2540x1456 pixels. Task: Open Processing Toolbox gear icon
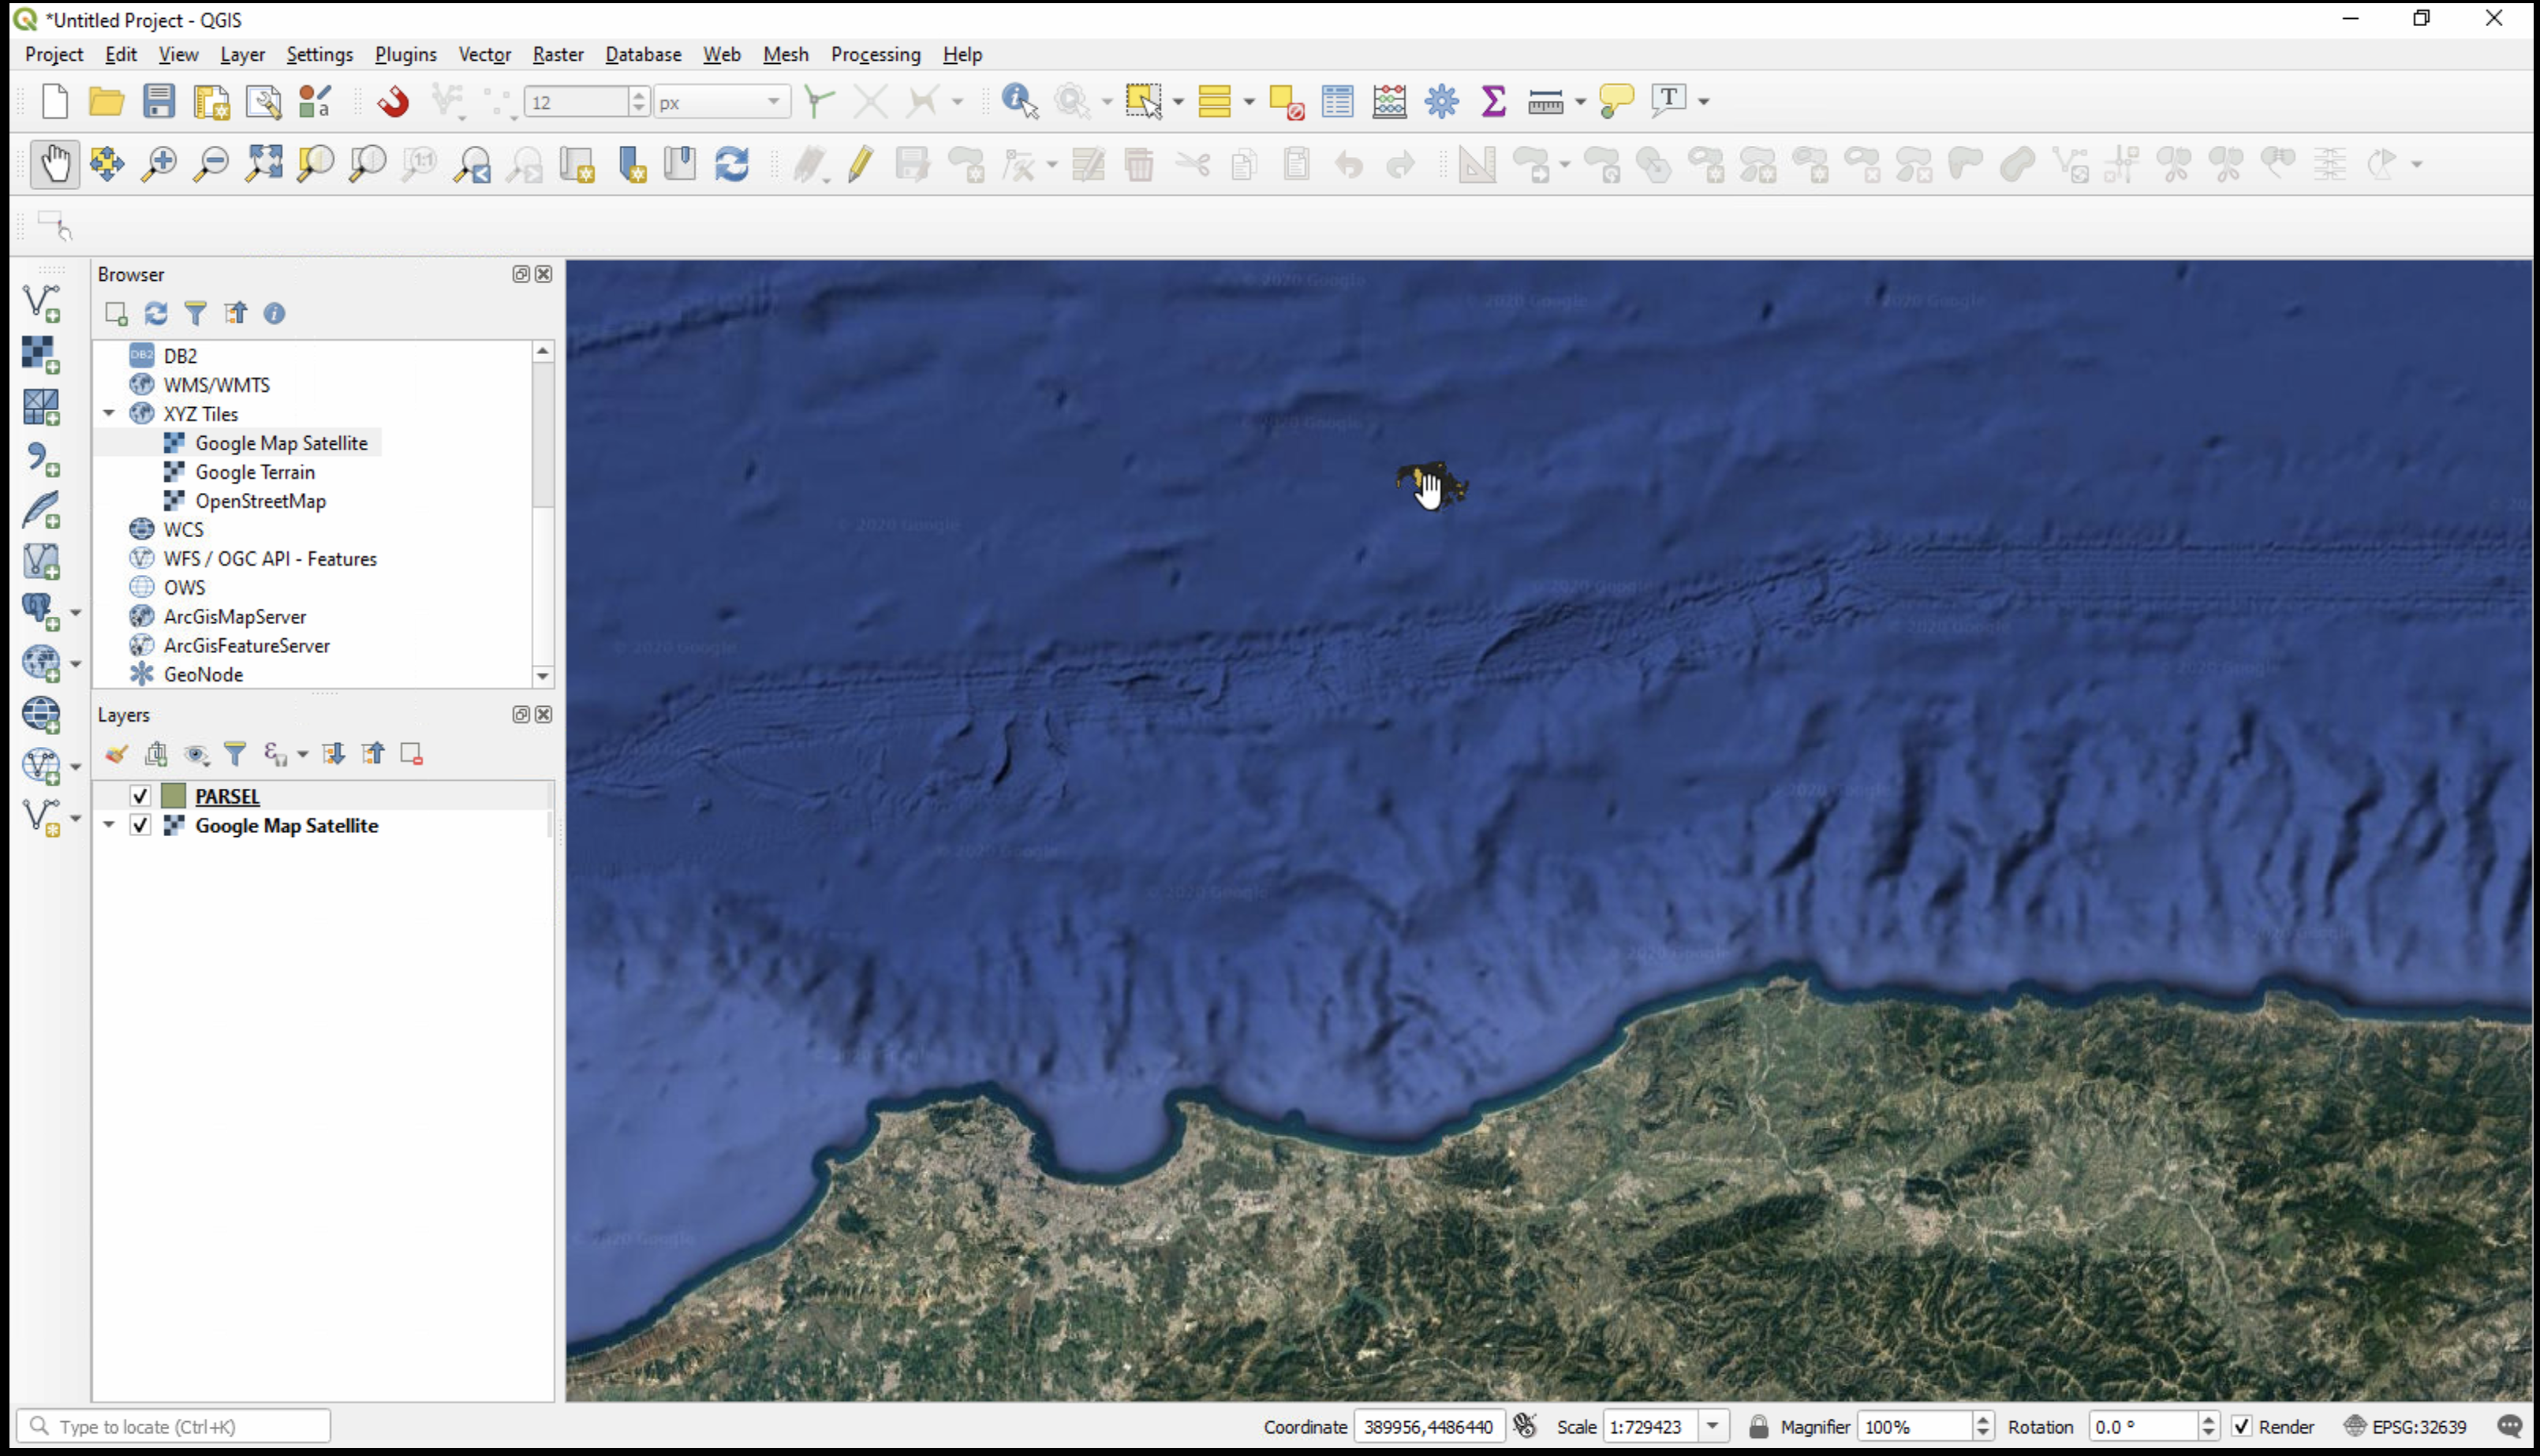tap(1441, 101)
